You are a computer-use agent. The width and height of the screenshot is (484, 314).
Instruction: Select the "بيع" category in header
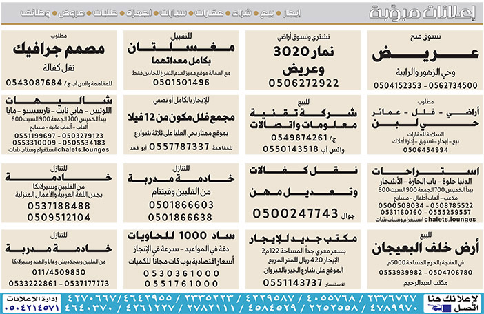coord(267,13)
